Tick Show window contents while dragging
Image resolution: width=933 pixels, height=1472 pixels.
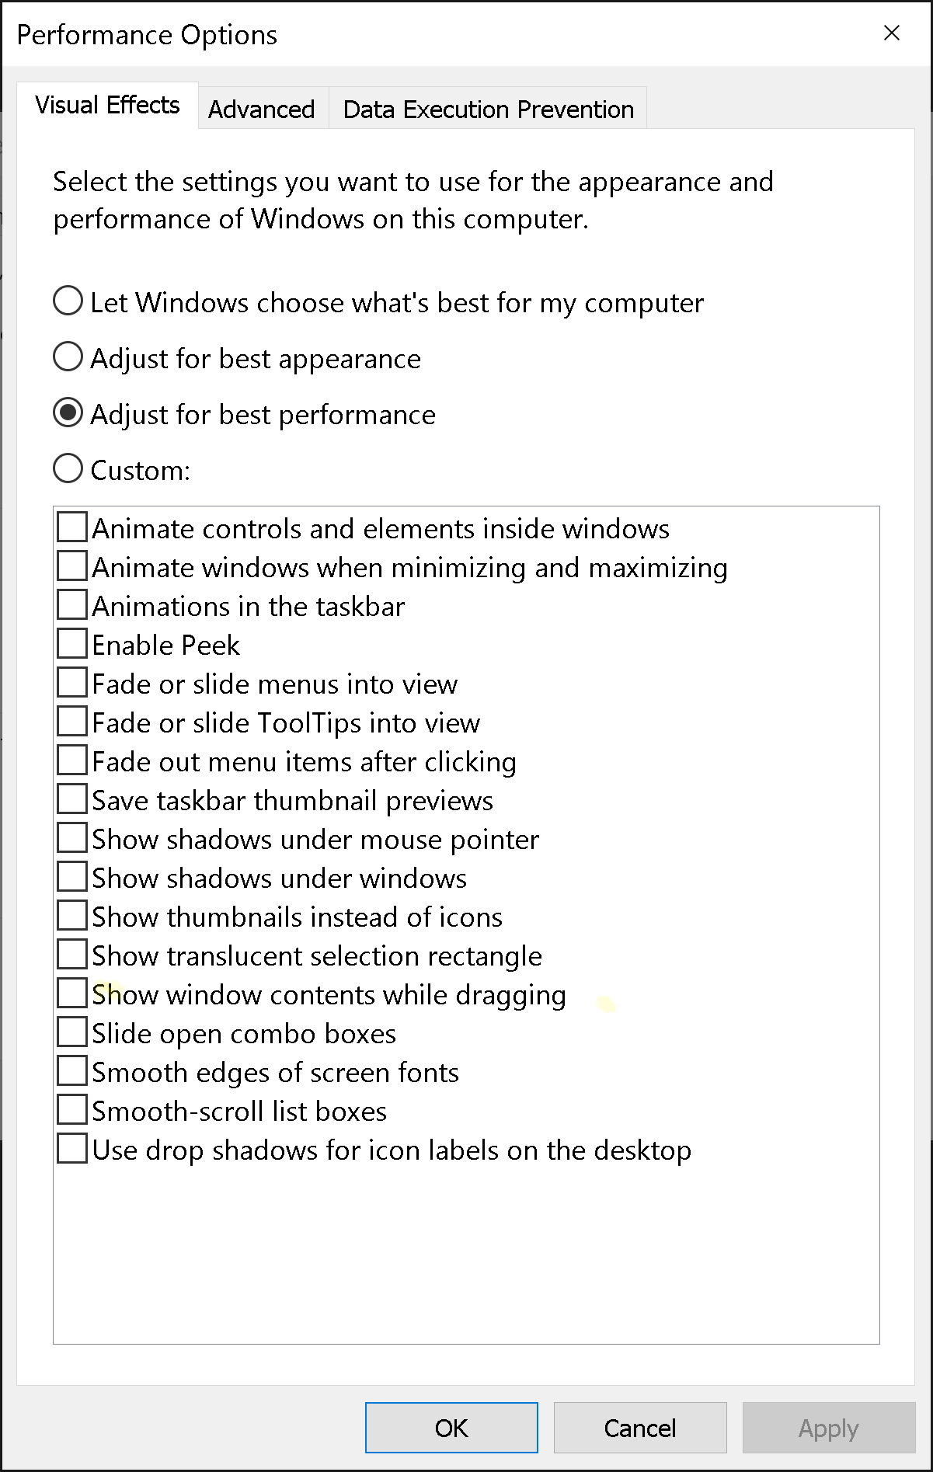click(72, 994)
